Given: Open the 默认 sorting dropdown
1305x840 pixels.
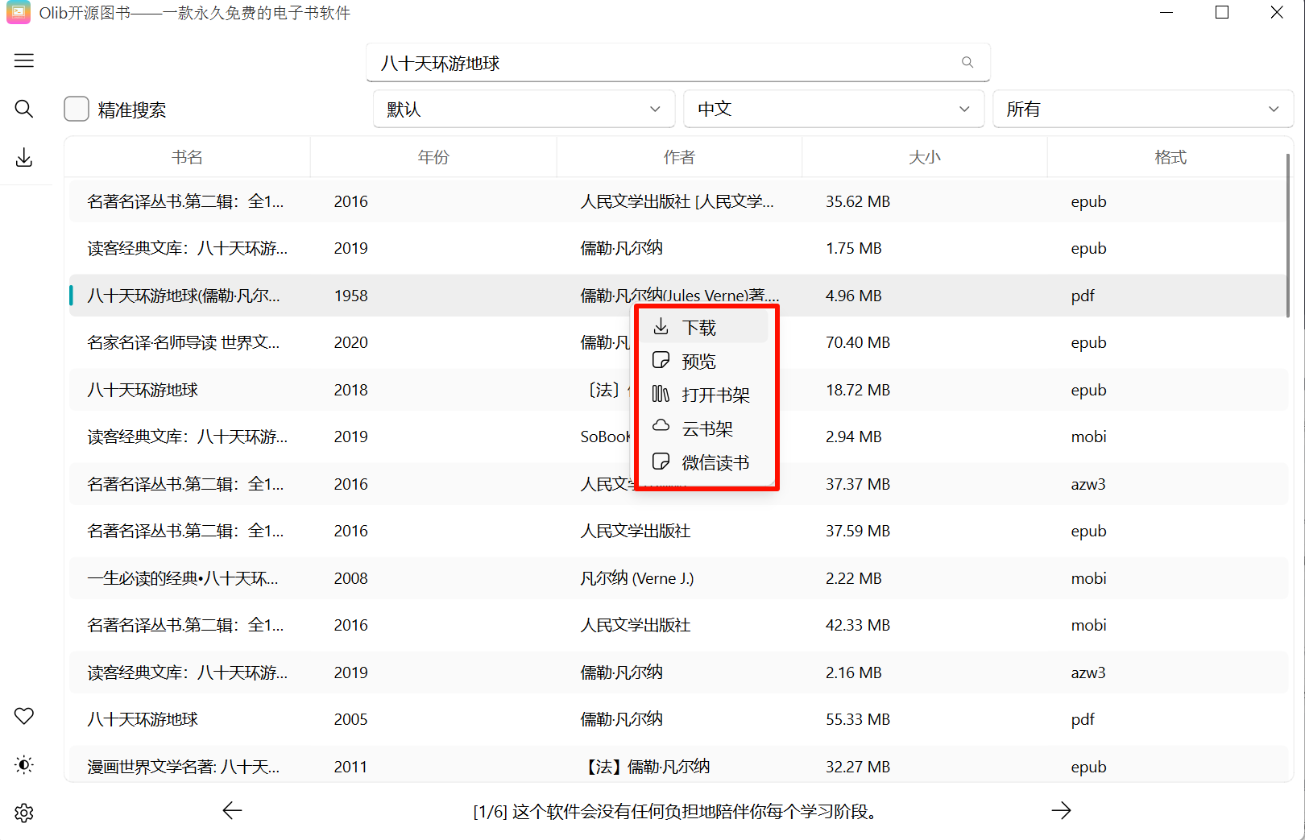Looking at the screenshot, I should 524,109.
